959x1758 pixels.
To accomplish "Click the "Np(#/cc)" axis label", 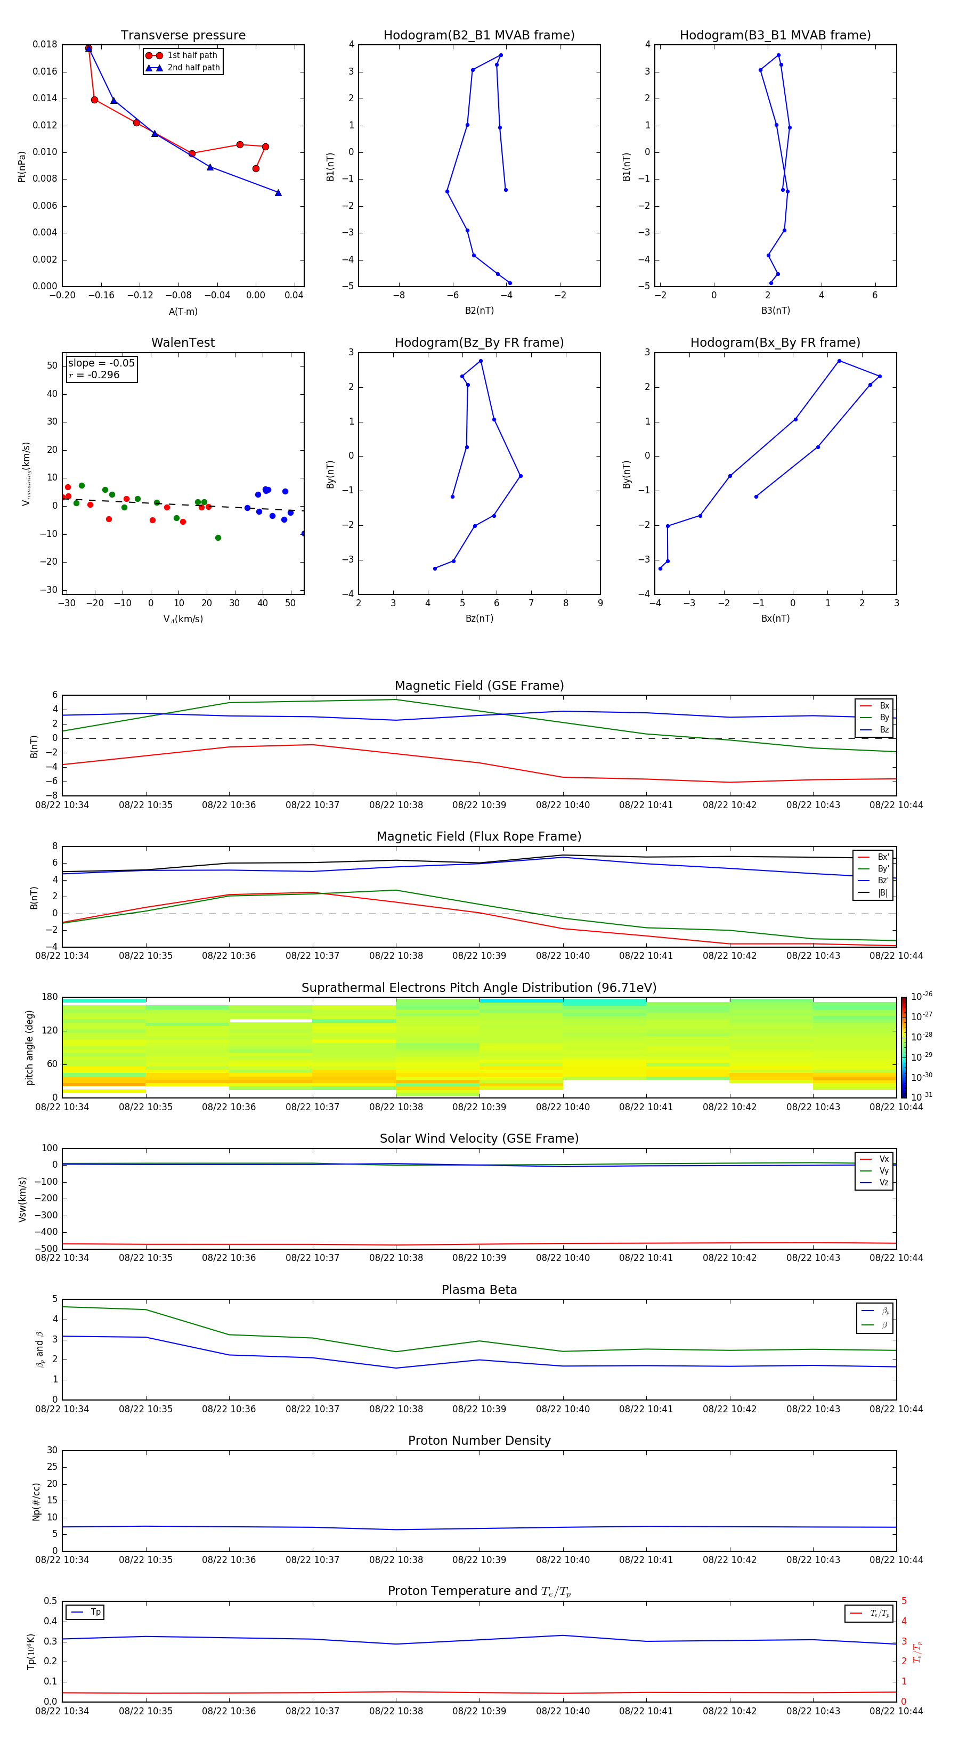I will click(x=36, y=1501).
